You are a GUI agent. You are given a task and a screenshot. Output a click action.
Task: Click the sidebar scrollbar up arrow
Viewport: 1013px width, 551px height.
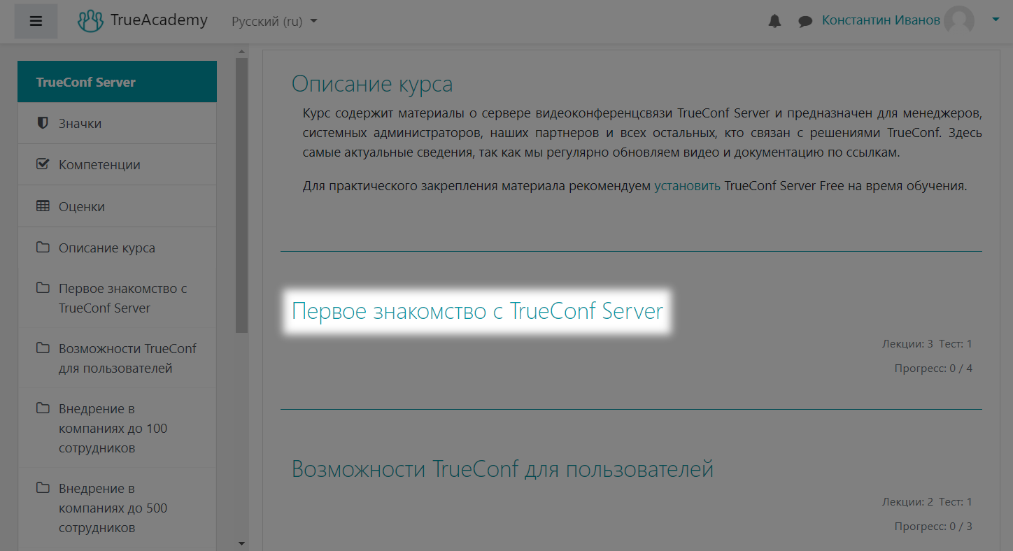click(x=242, y=52)
